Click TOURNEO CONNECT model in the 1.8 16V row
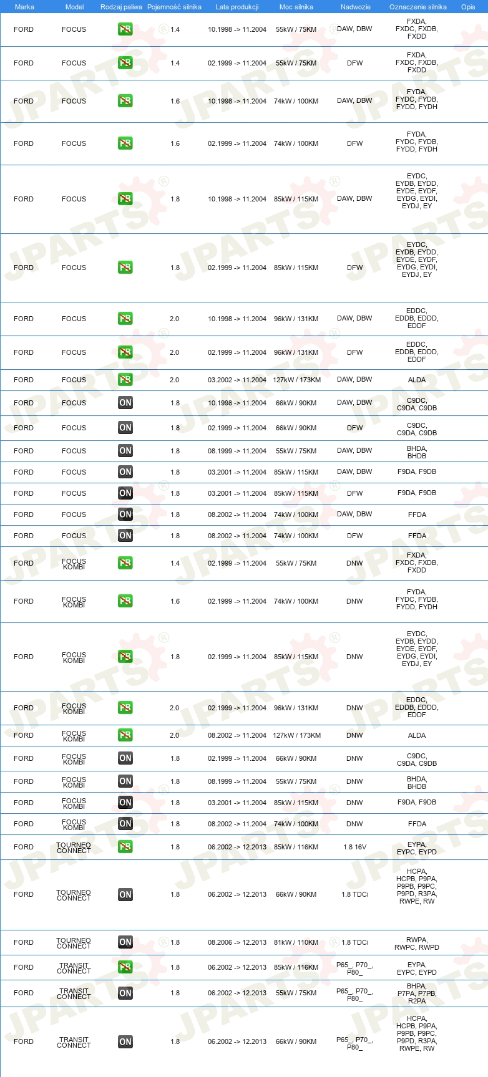488x1077 pixels. click(x=74, y=848)
